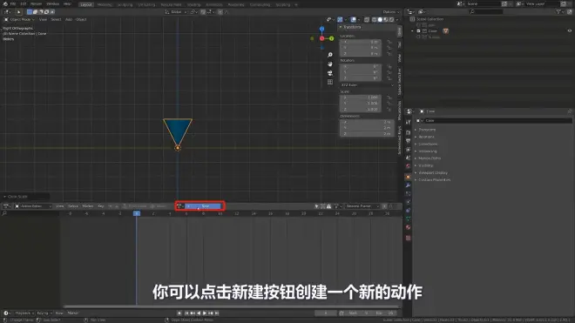The width and height of the screenshot is (575, 323).
Task: Open the Object Mode dropdown
Action: (19, 19)
